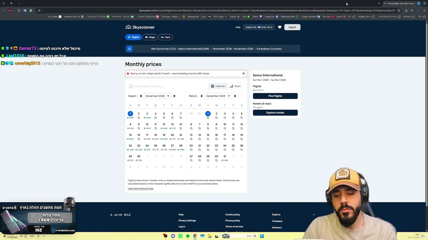Screen dimensions: 428x240
Task: Search price for depart November 6
Action: 172,118
